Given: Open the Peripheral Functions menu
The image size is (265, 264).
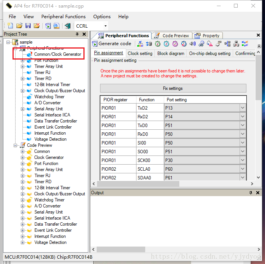Looking at the screenshot, I should pos(63,17).
